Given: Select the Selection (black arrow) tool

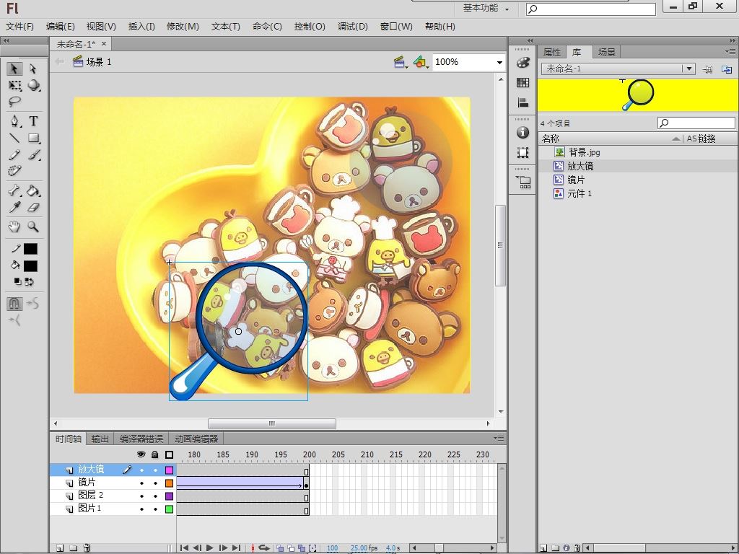Looking at the screenshot, I should click(x=14, y=69).
